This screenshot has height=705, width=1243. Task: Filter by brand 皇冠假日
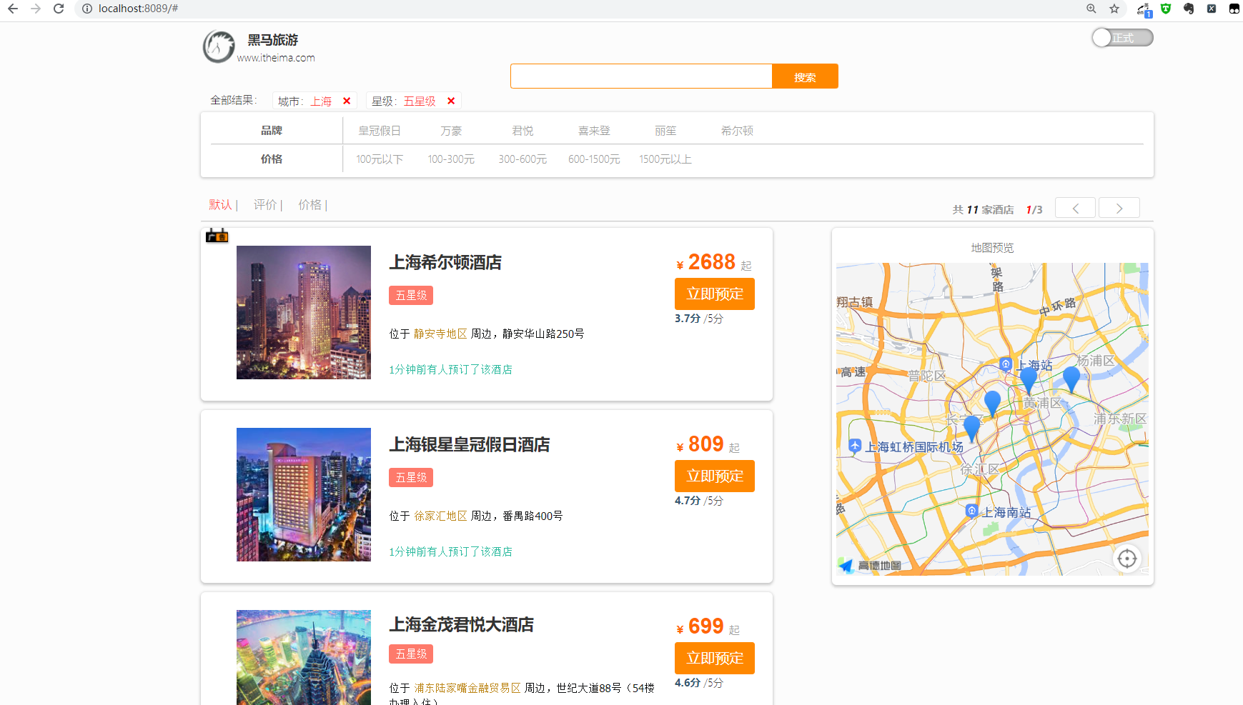point(380,131)
